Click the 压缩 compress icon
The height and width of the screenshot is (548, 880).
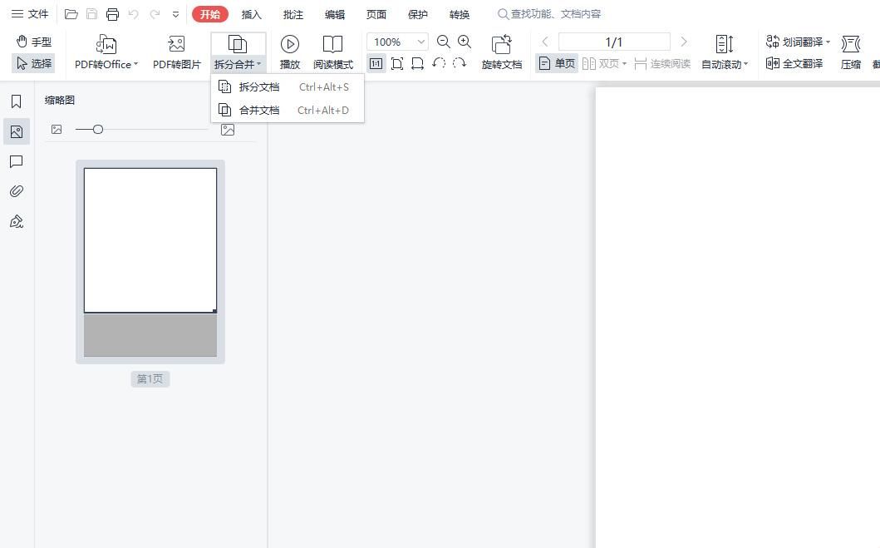[851, 52]
